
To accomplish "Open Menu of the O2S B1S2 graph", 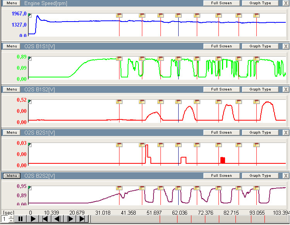I will click(x=12, y=89).
